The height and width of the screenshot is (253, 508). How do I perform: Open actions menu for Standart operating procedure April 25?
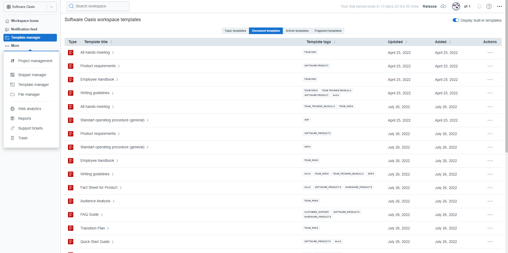pyautogui.click(x=490, y=120)
